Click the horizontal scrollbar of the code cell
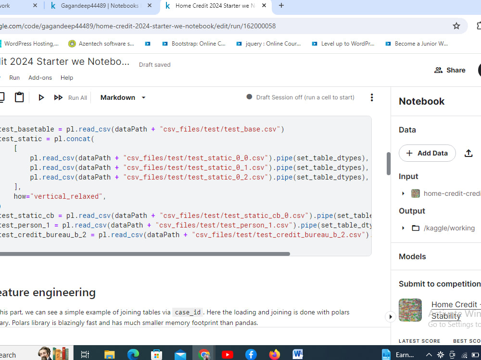 click(145, 254)
